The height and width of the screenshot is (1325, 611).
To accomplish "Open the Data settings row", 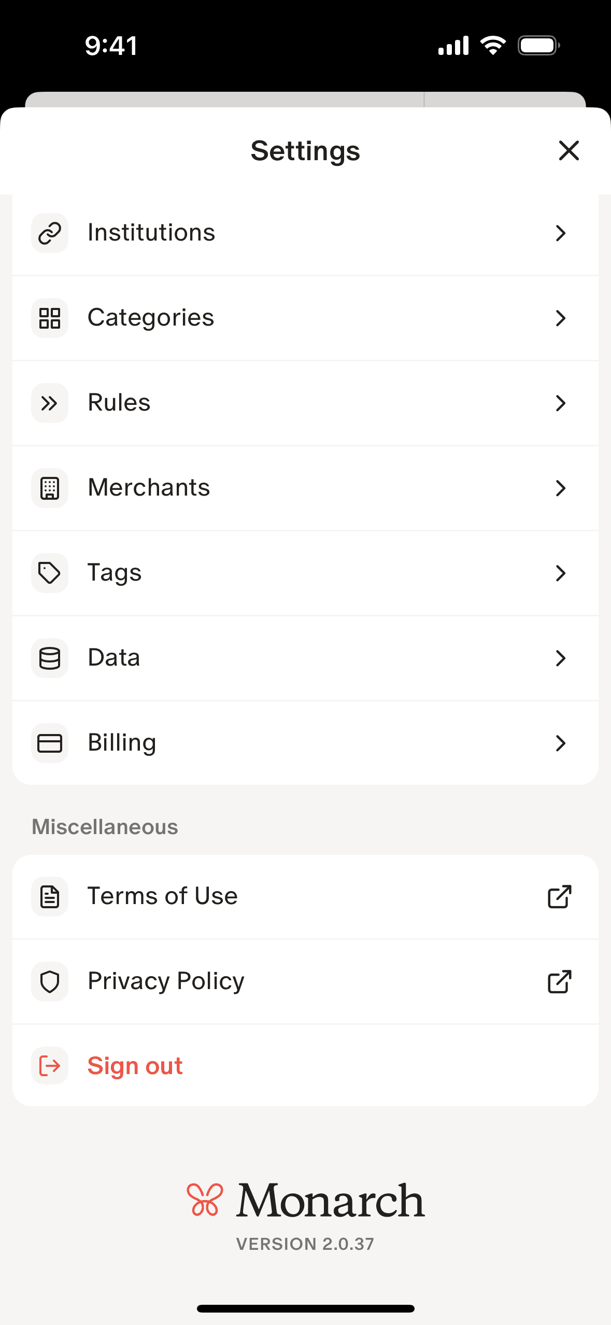I will tap(114, 658).
